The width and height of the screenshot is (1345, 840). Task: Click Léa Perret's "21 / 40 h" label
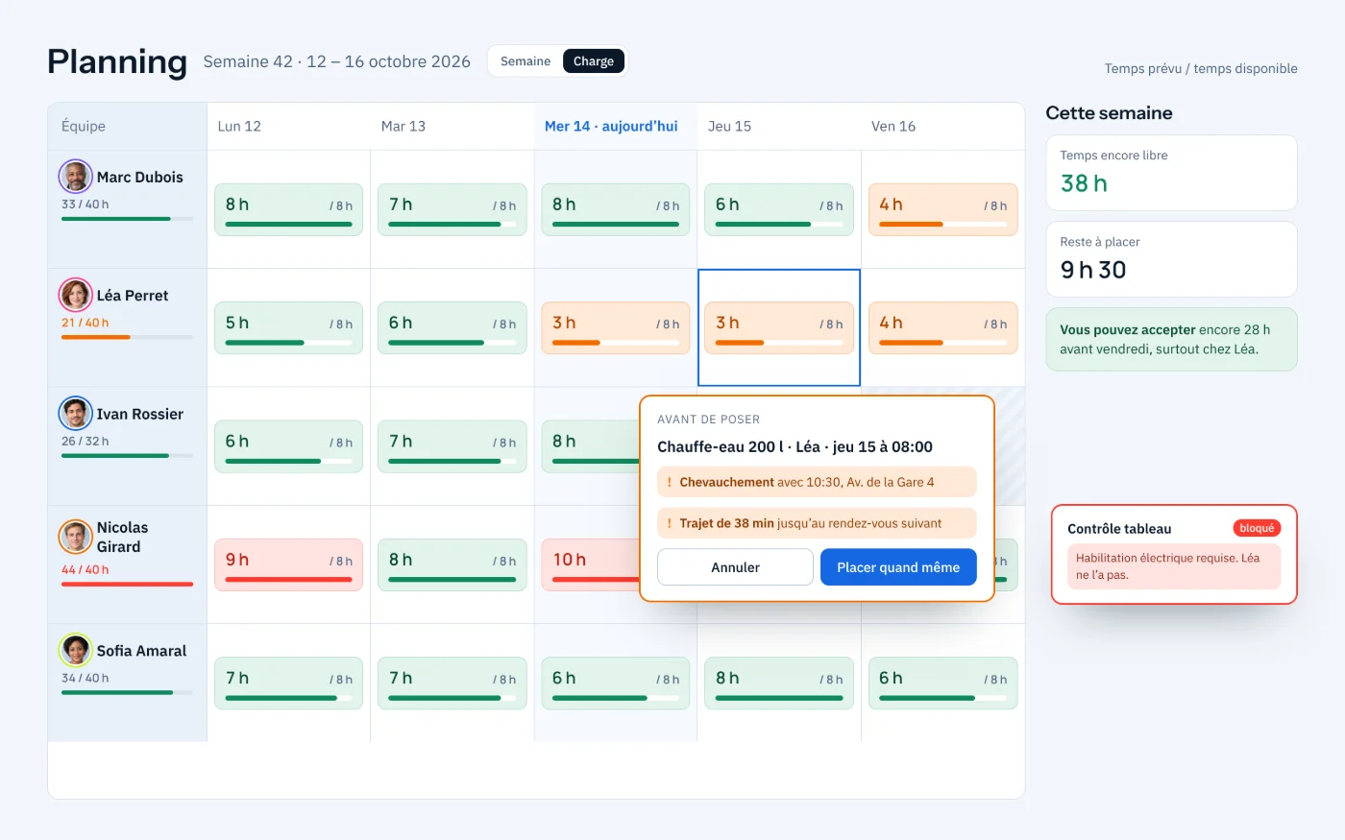coord(86,323)
